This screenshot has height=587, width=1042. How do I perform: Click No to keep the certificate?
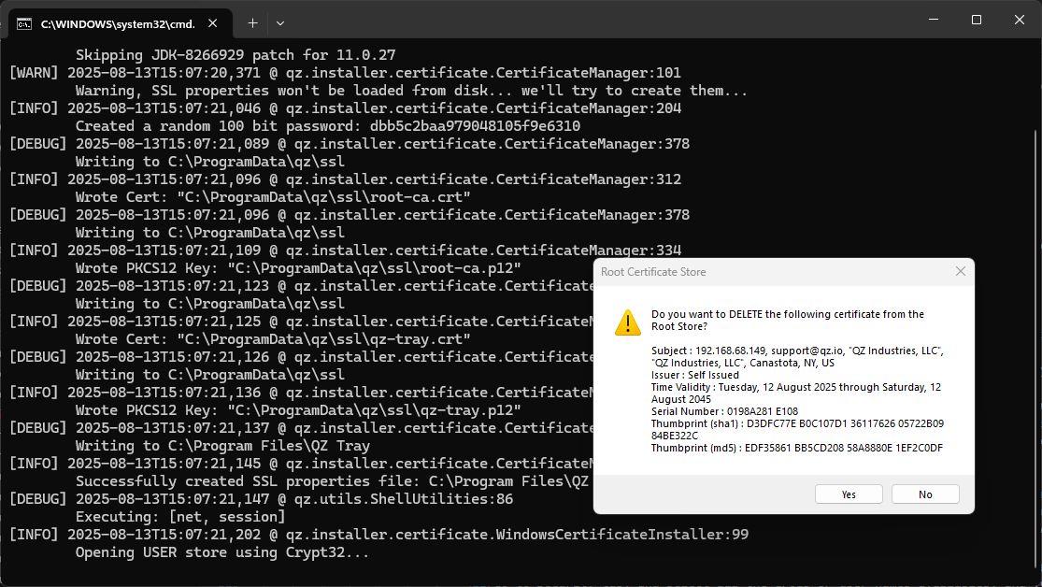[x=925, y=494]
